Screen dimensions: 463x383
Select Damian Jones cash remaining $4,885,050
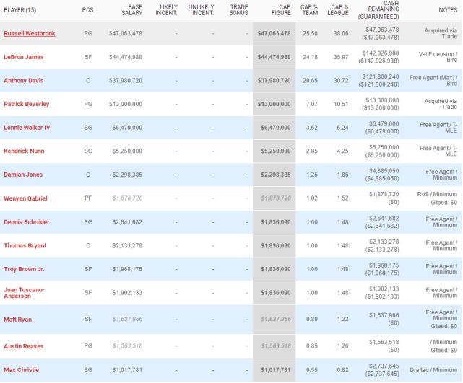pyautogui.click(x=384, y=171)
